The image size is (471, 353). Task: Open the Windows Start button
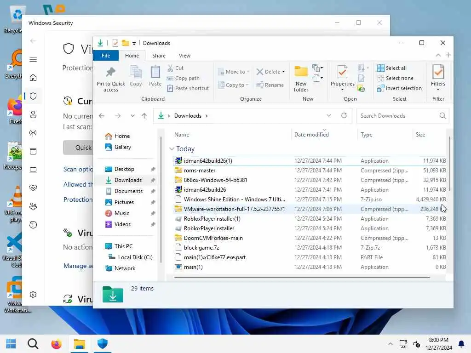point(11,344)
